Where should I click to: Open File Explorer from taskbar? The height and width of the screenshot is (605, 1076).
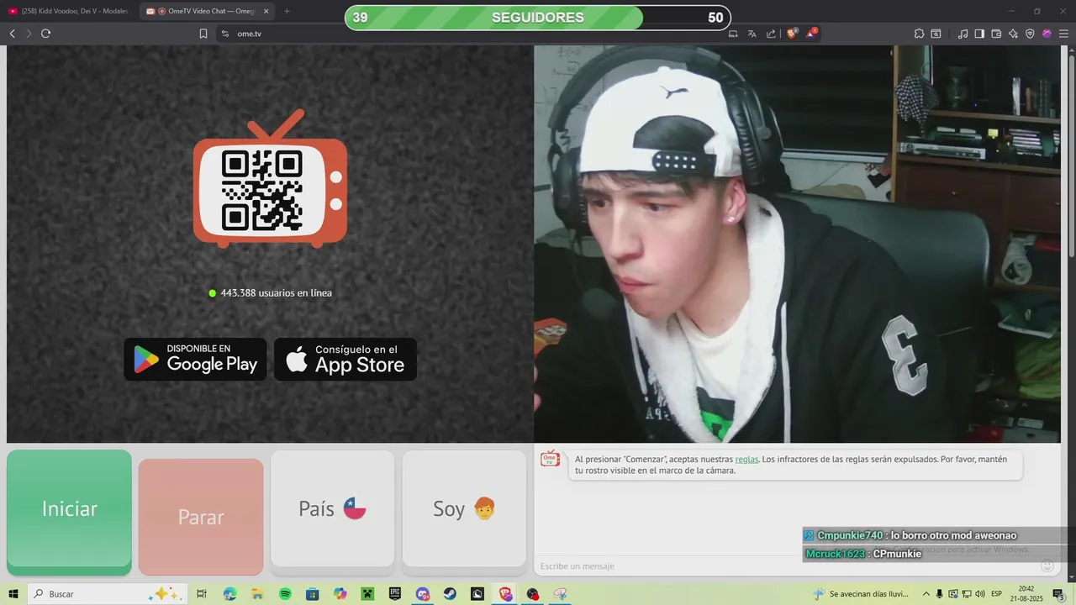point(257,594)
